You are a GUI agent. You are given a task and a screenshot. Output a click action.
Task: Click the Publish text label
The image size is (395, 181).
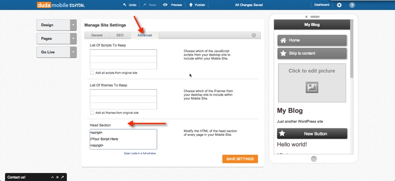[200, 5]
